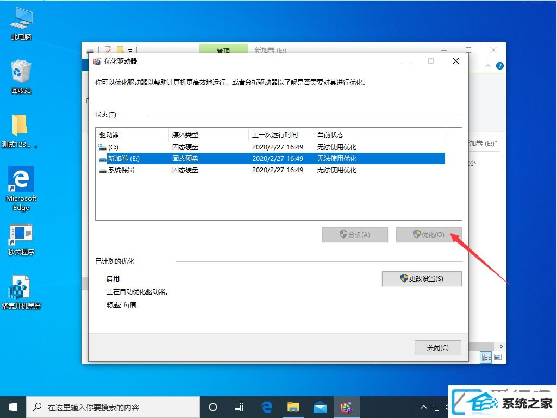The height and width of the screenshot is (418, 557).
Task: Click 无法使用优化 status in C: row
Action: [337, 147]
